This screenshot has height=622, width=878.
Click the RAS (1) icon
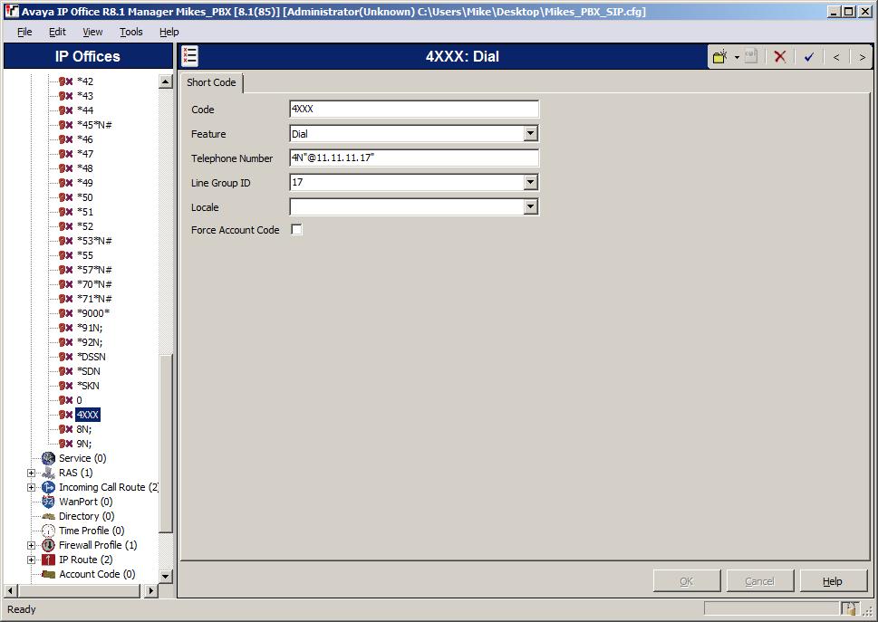click(49, 474)
